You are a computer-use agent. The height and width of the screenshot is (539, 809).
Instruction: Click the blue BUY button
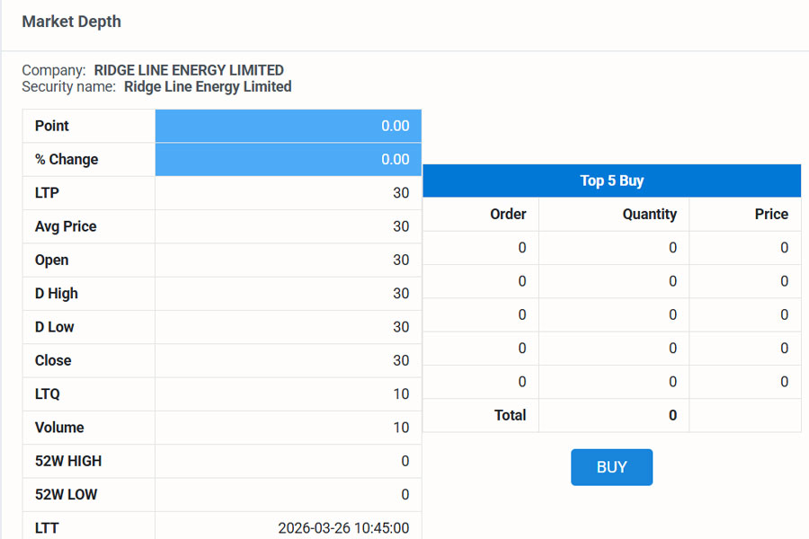click(611, 467)
